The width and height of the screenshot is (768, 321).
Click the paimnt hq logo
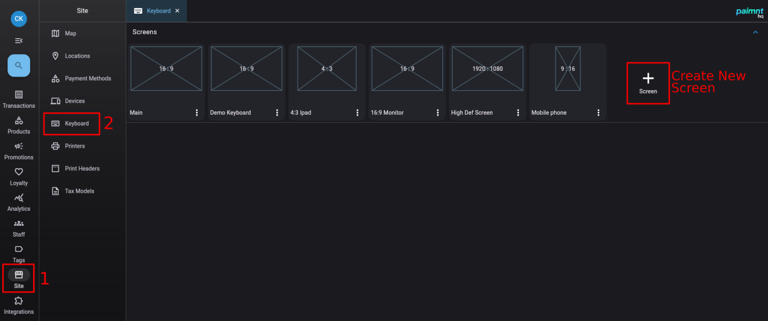tap(750, 12)
